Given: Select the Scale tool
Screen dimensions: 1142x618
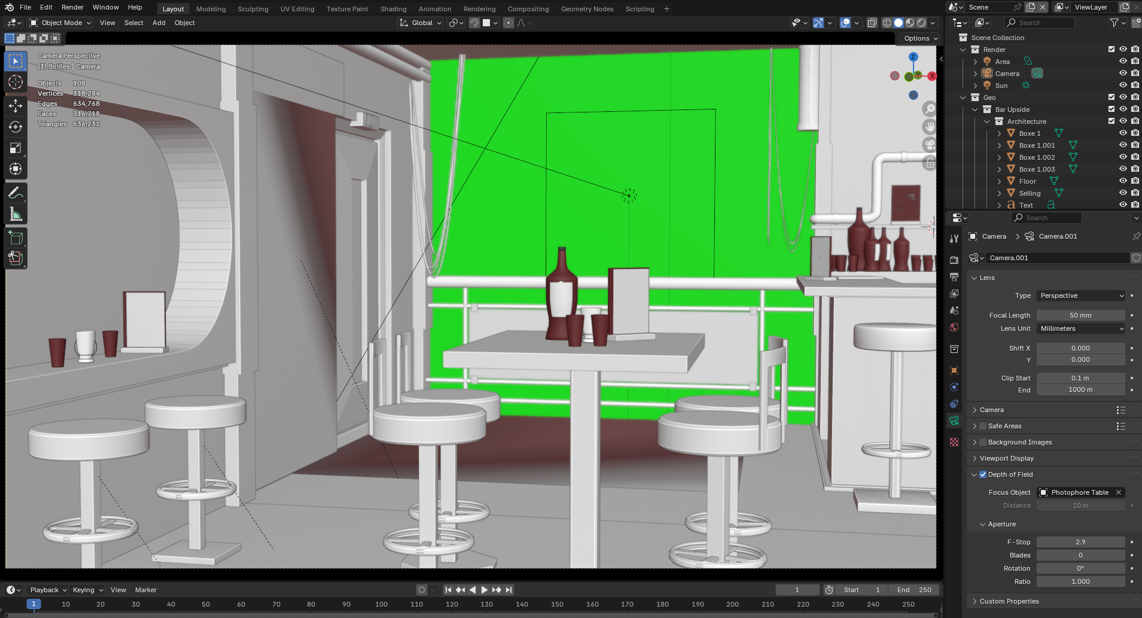Looking at the screenshot, I should [x=16, y=148].
